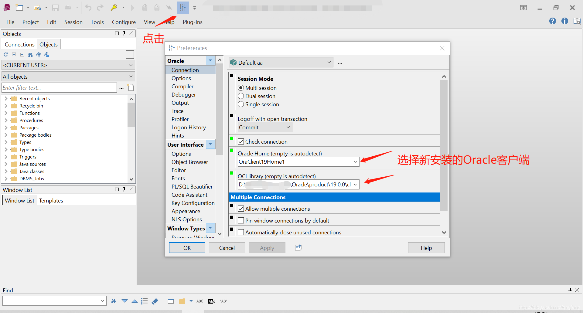Click the ellipsis button beside filter text

coord(121,88)
